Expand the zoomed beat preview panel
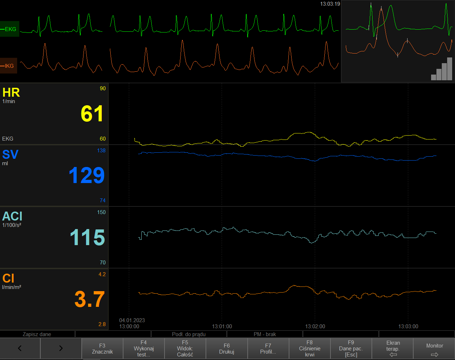This screenshot has height=360, width=455. pos(398,41)
